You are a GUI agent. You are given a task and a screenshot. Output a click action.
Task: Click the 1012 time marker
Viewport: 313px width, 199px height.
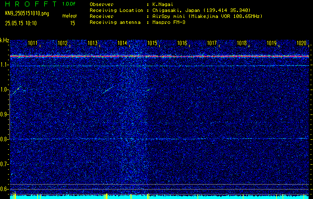point(63,43)
